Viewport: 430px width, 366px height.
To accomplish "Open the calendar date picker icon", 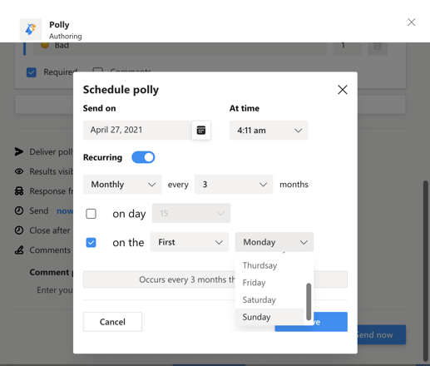I will point(201,130).
